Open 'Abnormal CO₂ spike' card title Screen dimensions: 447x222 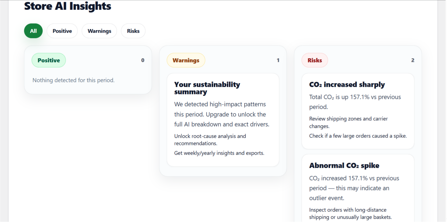tap(344, 166)
